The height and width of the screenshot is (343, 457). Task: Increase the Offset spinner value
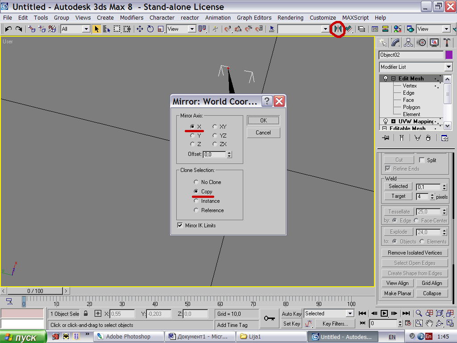(229, 153)
